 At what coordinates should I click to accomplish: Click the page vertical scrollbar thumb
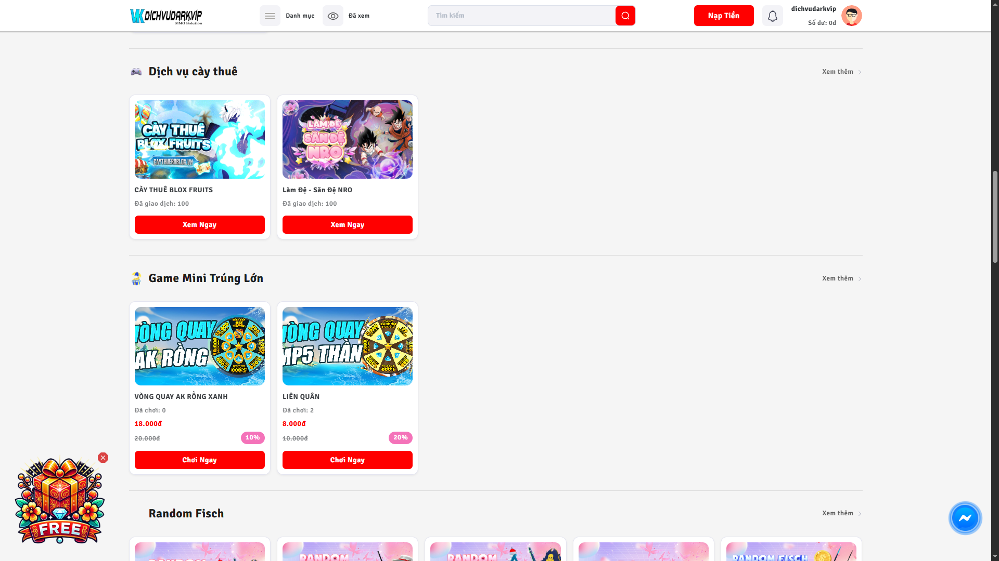click(995, 217)
